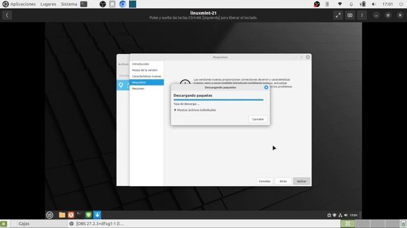The image size is (407, 228).
Task: Open the teal square launcher in the top panel
Action: (133, 4)
